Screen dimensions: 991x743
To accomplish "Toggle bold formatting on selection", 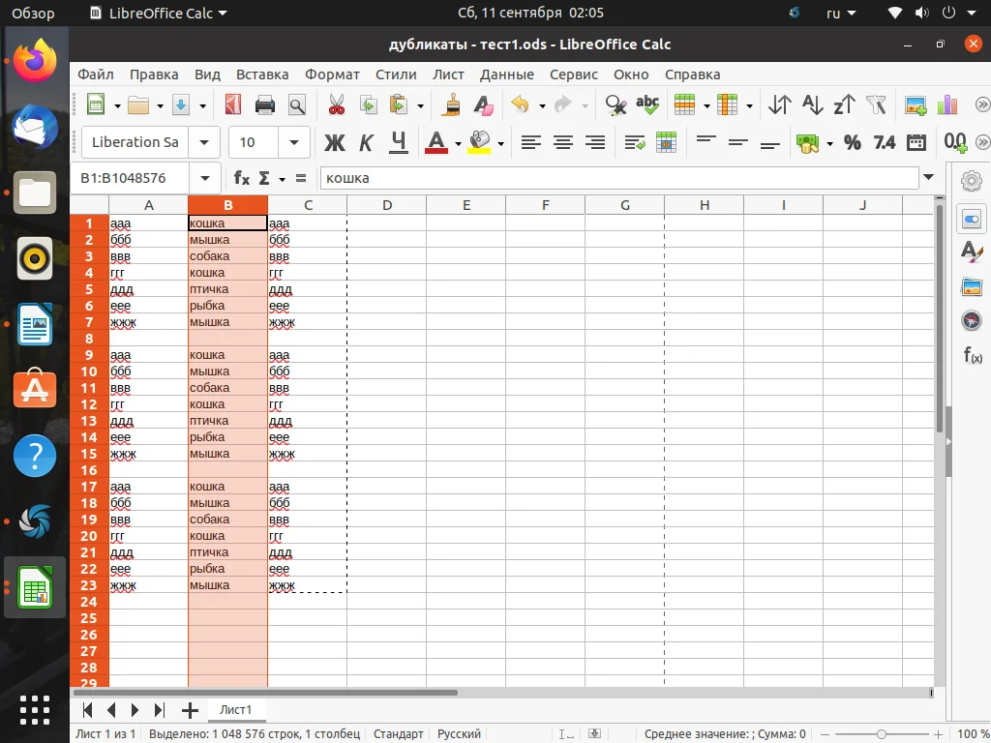I will tap(334, 142).
